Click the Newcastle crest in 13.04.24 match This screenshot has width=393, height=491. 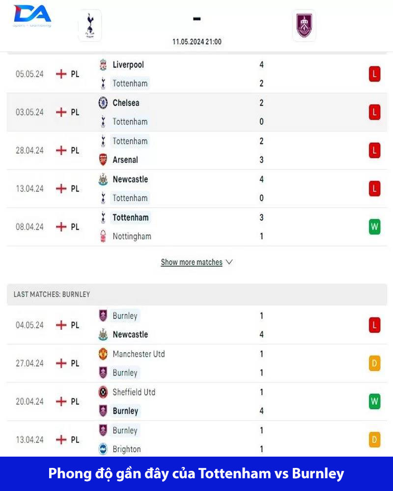pyautogui.click(x=103, y=180)
